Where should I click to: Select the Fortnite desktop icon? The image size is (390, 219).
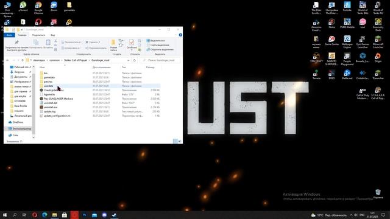[x=347, y=7]
